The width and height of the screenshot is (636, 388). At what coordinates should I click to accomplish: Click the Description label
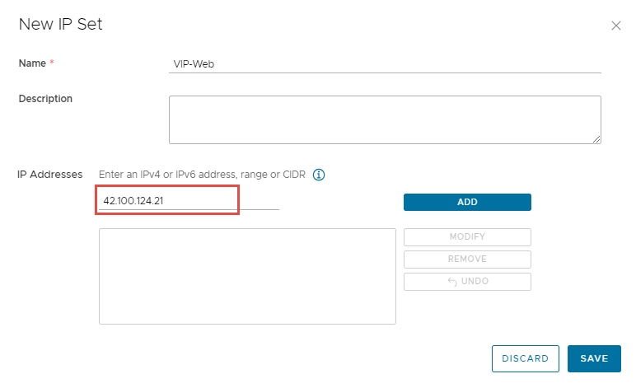coord(45,99)
